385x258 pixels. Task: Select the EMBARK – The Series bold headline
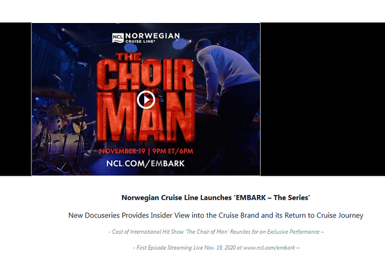(x=216, y=197)
